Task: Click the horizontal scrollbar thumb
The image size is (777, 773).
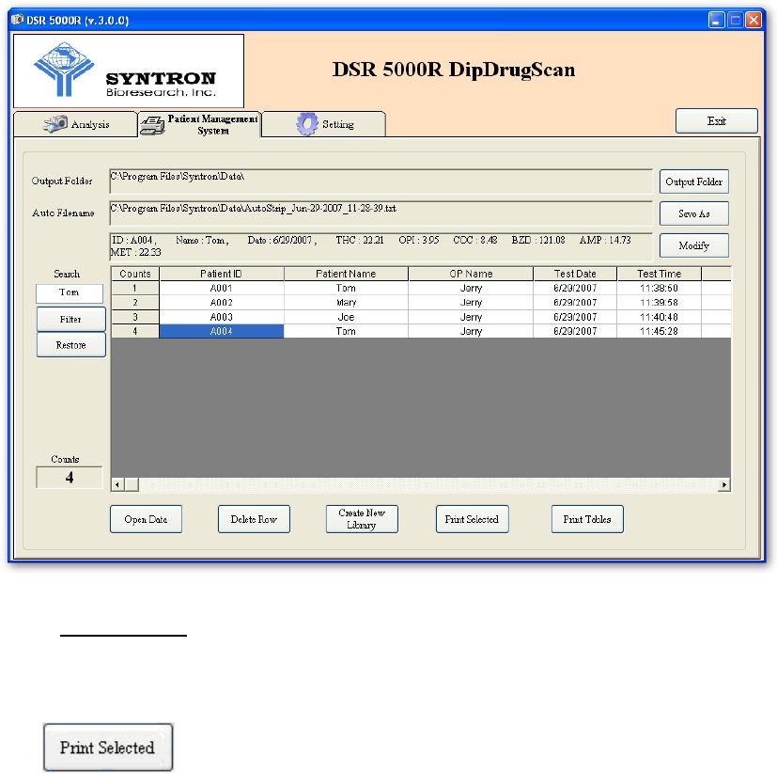Action: coord(132,485)
